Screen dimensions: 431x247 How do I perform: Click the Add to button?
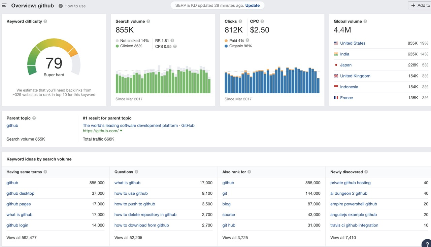pos(420,5)
